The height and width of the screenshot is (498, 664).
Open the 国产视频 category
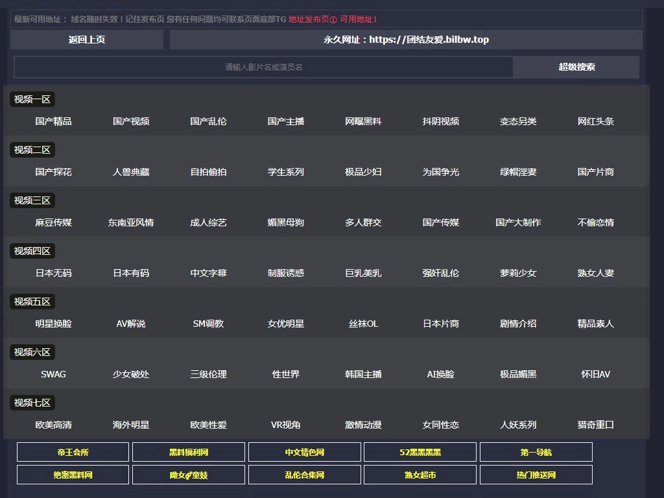131,121
